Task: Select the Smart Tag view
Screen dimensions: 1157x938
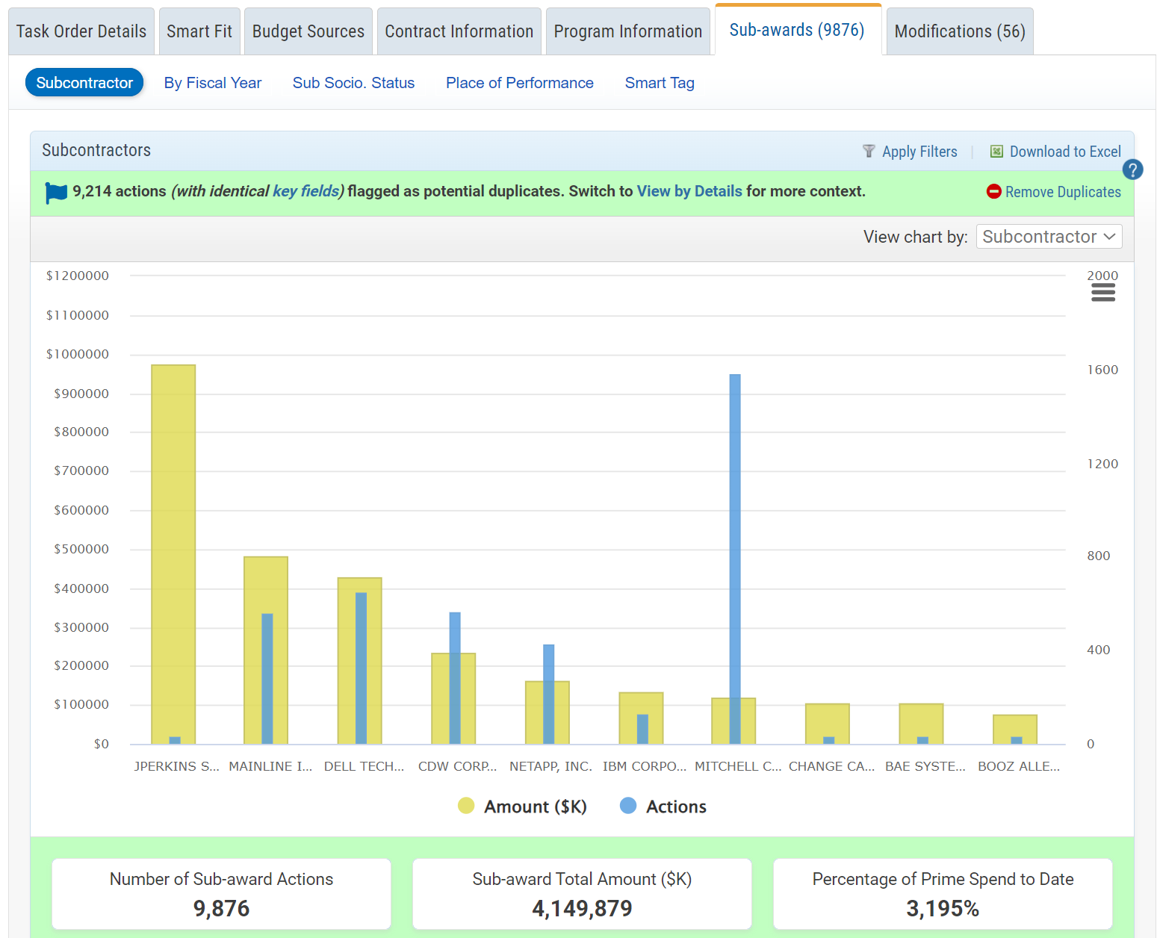Action: pos(659,83)
